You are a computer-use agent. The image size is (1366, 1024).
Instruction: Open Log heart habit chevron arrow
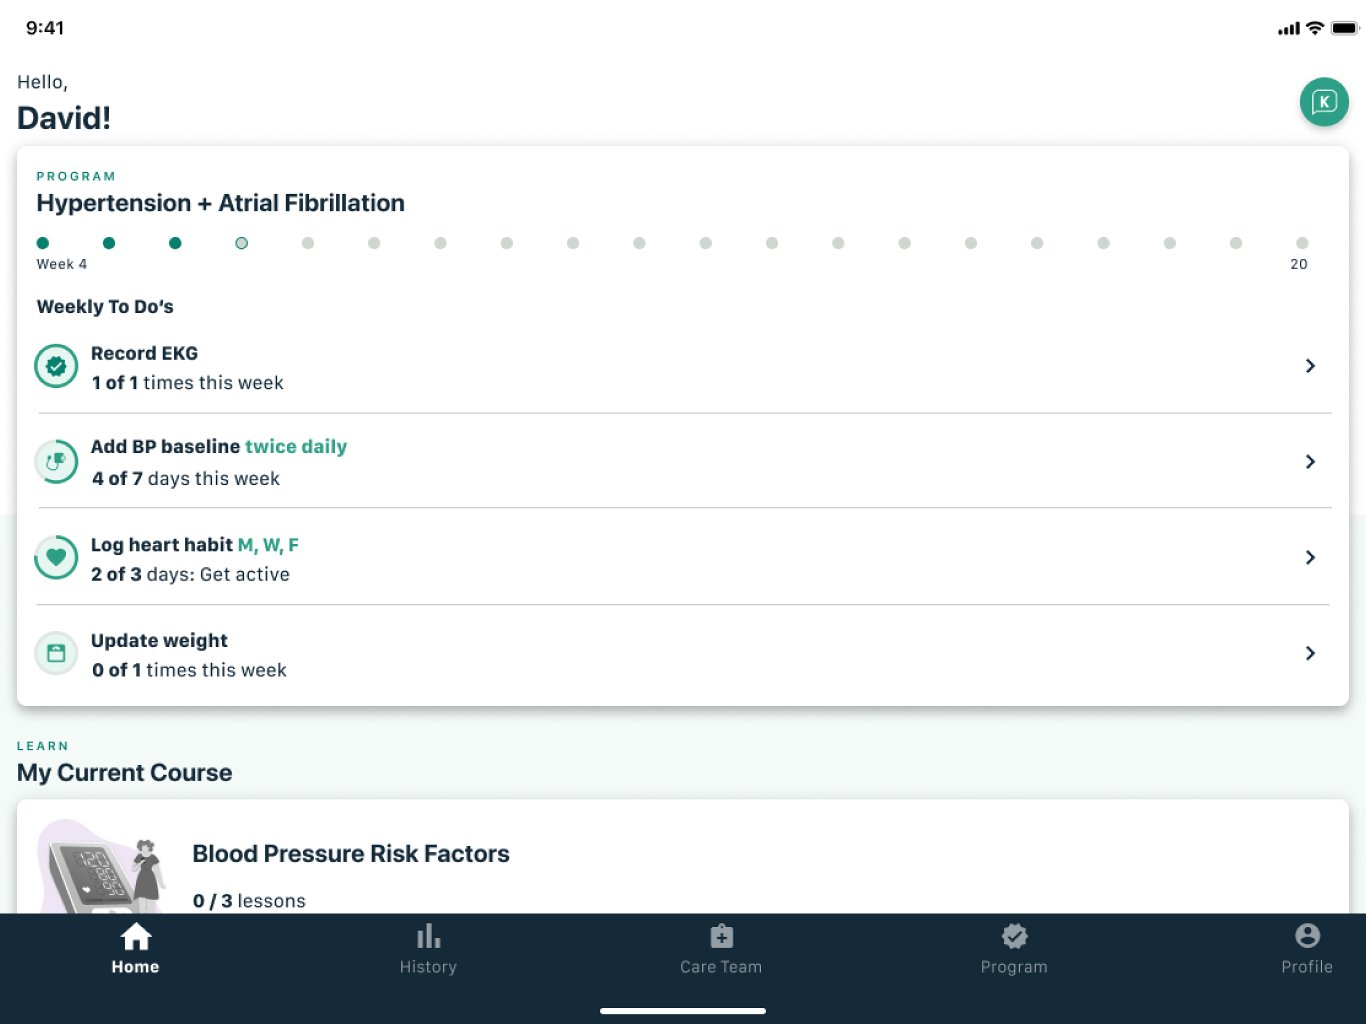[1310, 557]
